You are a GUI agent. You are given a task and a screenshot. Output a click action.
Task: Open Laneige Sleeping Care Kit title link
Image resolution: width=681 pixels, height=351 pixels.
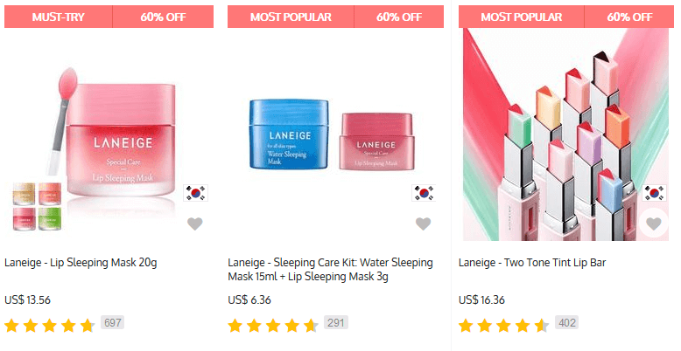tap(331, 270)
